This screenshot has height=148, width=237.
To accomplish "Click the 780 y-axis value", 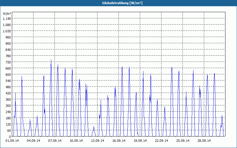I will click(x=9, y=56).
